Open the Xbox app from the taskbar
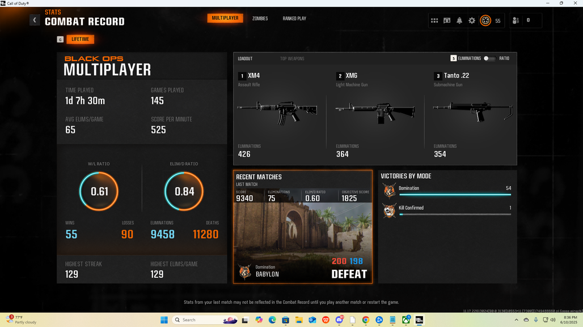The width and height of the screenshot is (583, 327). click(x=406, y=320)
